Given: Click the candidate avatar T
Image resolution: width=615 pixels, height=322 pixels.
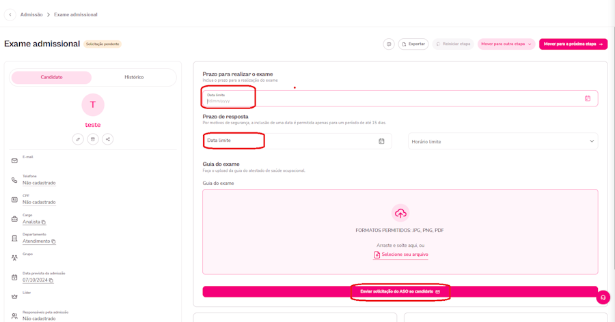Looking at the screenshot, I should tap(93, 104).
